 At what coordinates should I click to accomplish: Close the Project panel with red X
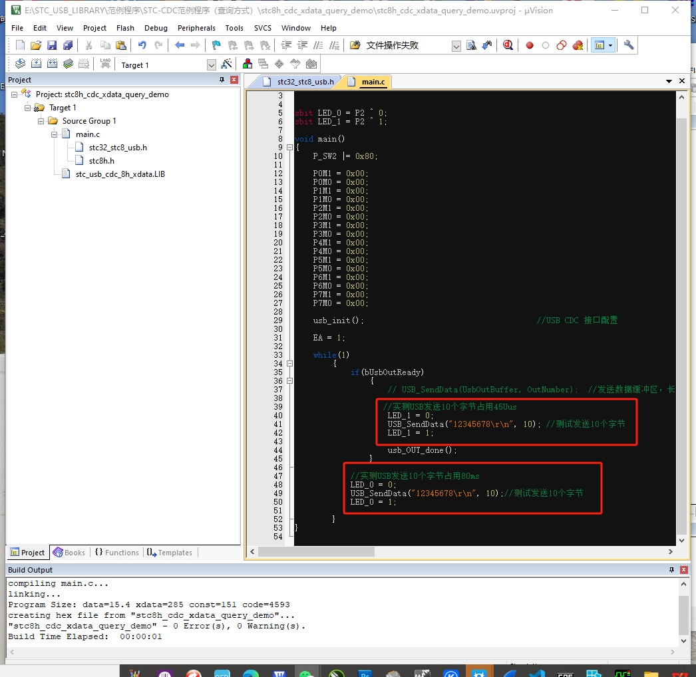click(x=234, y=80)
